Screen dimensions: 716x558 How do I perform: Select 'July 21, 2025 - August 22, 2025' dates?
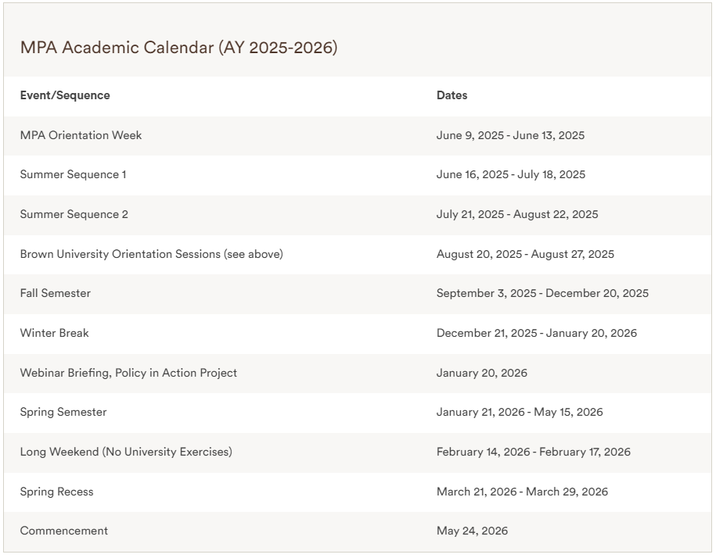pyautogui.click(x=517, y=214)
